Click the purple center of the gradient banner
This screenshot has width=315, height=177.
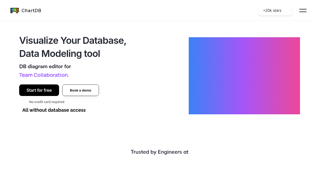pyautogui.click(x=244, y=76)
